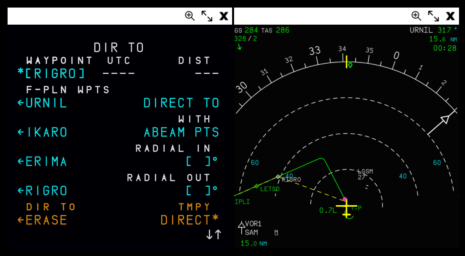The image size is (465, 256).
Task: Expand the left MCDU panel to fullscreen
Action: pos(207,16)
